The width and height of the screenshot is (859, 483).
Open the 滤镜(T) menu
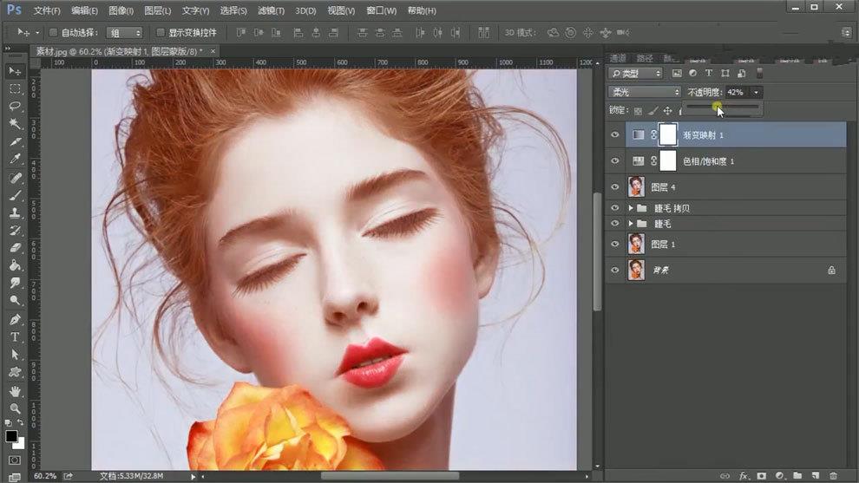[271, 10]
